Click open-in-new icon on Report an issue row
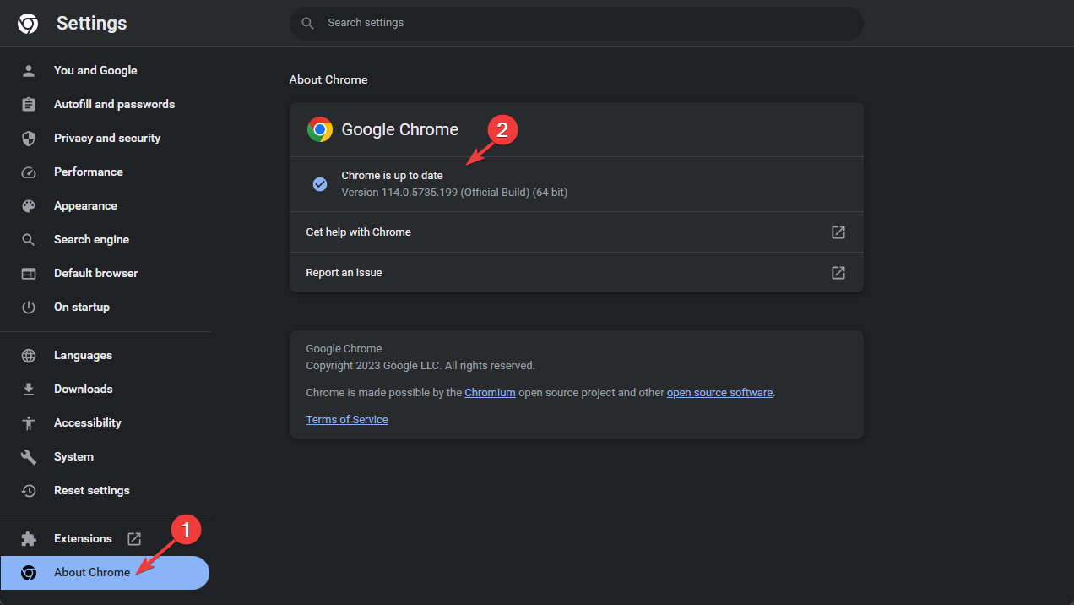 [838, 272]
